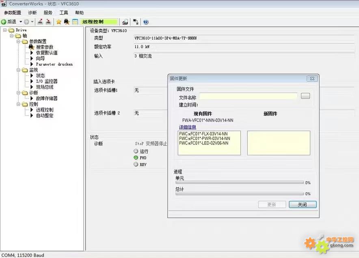Collapse the Drive root tree node
Viewport: 359px width, 258px height.
click(5, 30)
